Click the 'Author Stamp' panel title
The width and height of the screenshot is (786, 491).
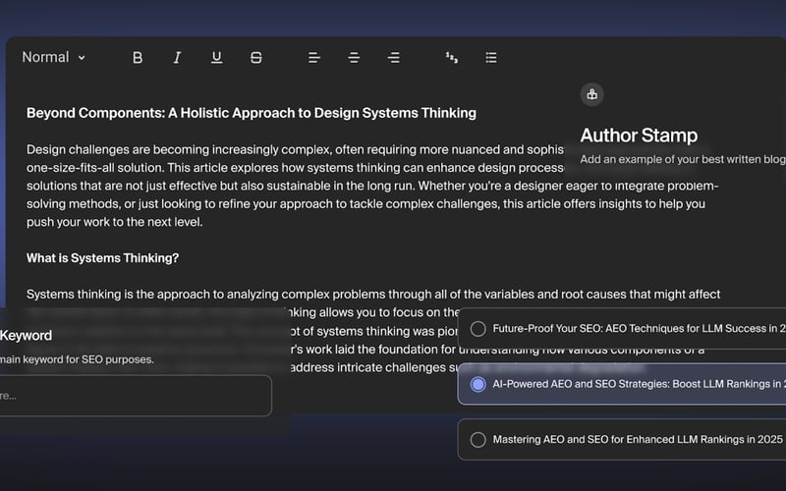coord(640,136)
